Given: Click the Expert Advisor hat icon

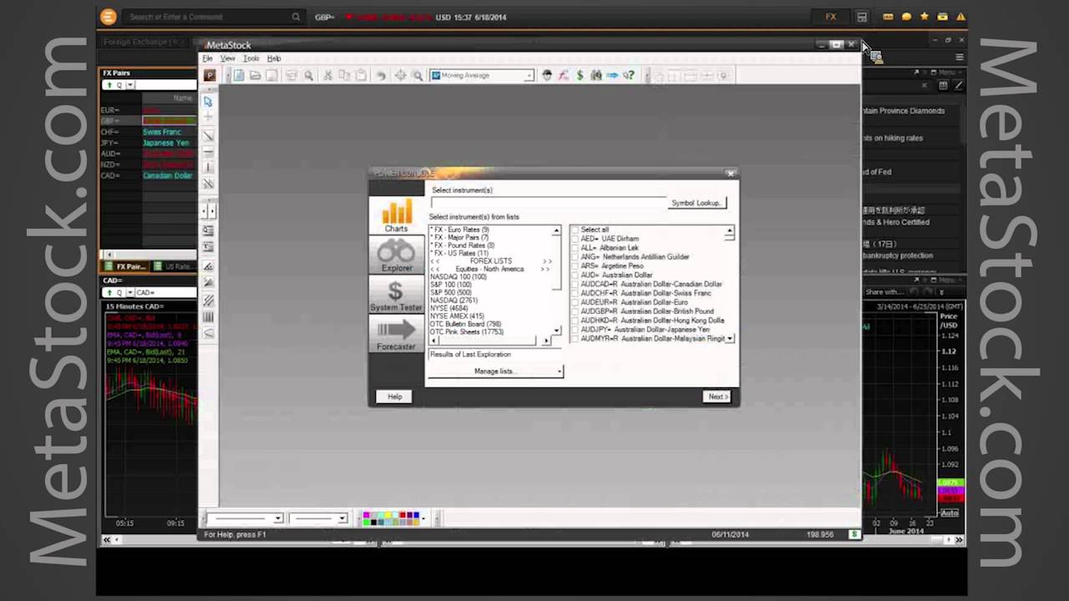Looking at the screenshot, I should (547, 75).
